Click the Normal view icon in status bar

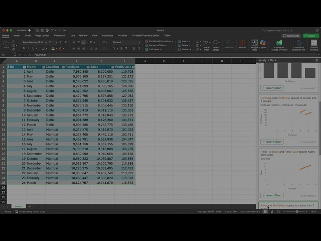(265, 211)
